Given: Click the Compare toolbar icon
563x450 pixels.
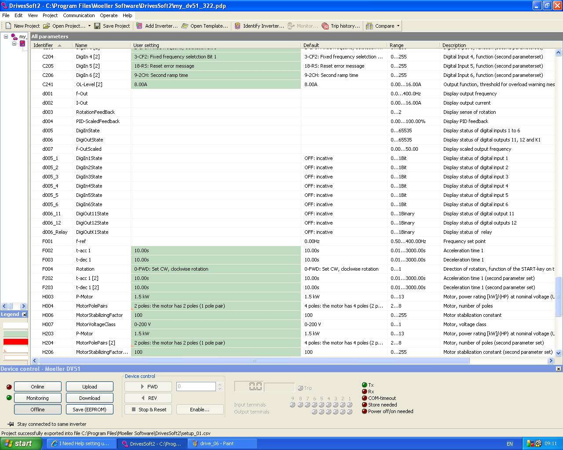Looking at the screenshot, I should click(369, 26).
